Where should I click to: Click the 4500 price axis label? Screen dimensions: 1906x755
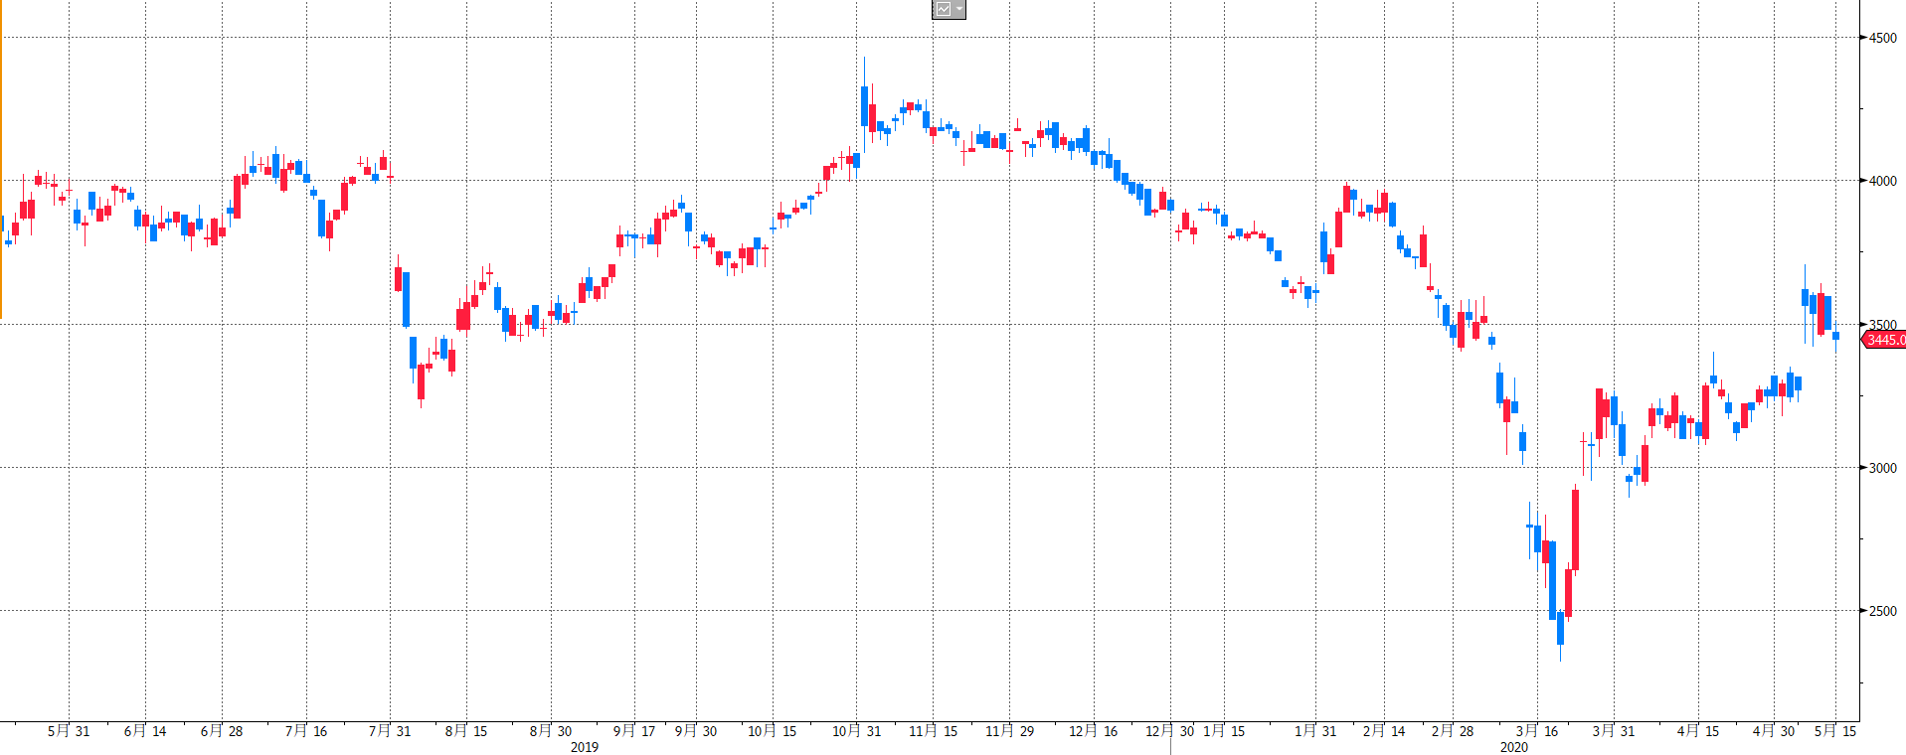pyautogui.click(x=1882, y=38)
